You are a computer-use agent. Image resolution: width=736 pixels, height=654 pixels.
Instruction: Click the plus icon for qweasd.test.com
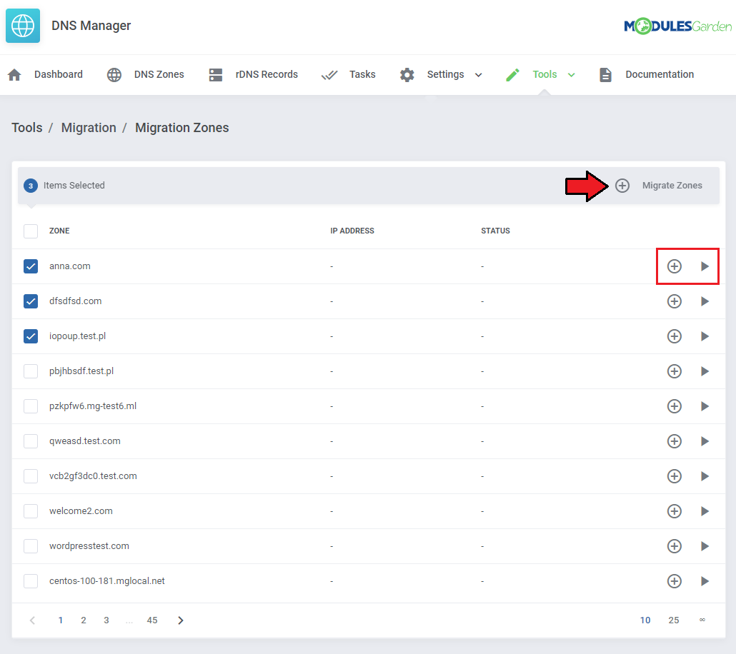click(675, 441)
